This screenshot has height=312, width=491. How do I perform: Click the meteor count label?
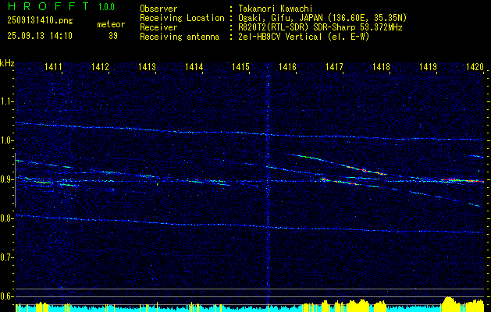click(x=111, y=24)
